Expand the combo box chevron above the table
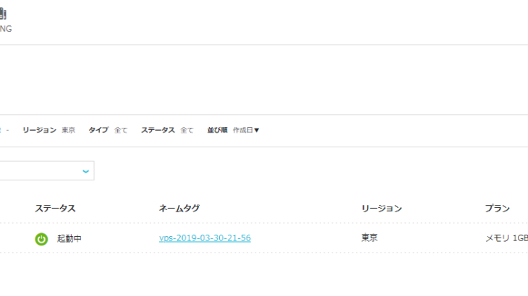528x296 pixels. tap(86, 171)
